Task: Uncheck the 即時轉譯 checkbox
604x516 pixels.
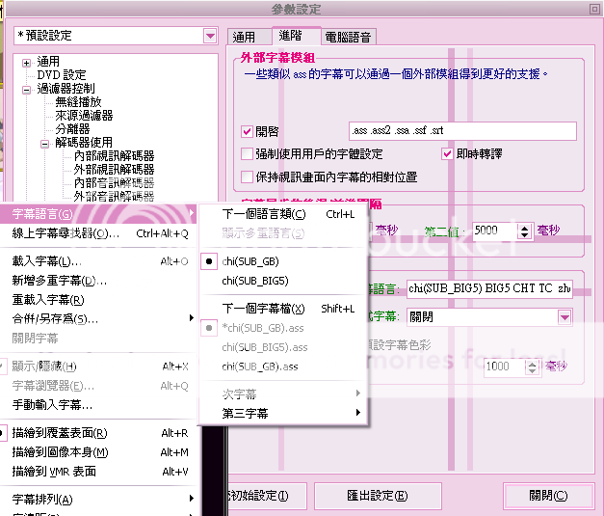Action: [x=448, y=154]
